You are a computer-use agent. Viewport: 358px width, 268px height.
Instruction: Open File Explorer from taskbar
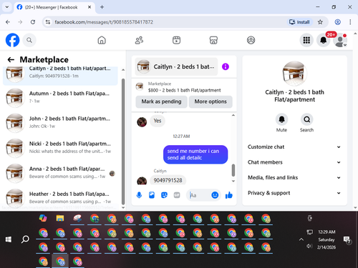60,218
